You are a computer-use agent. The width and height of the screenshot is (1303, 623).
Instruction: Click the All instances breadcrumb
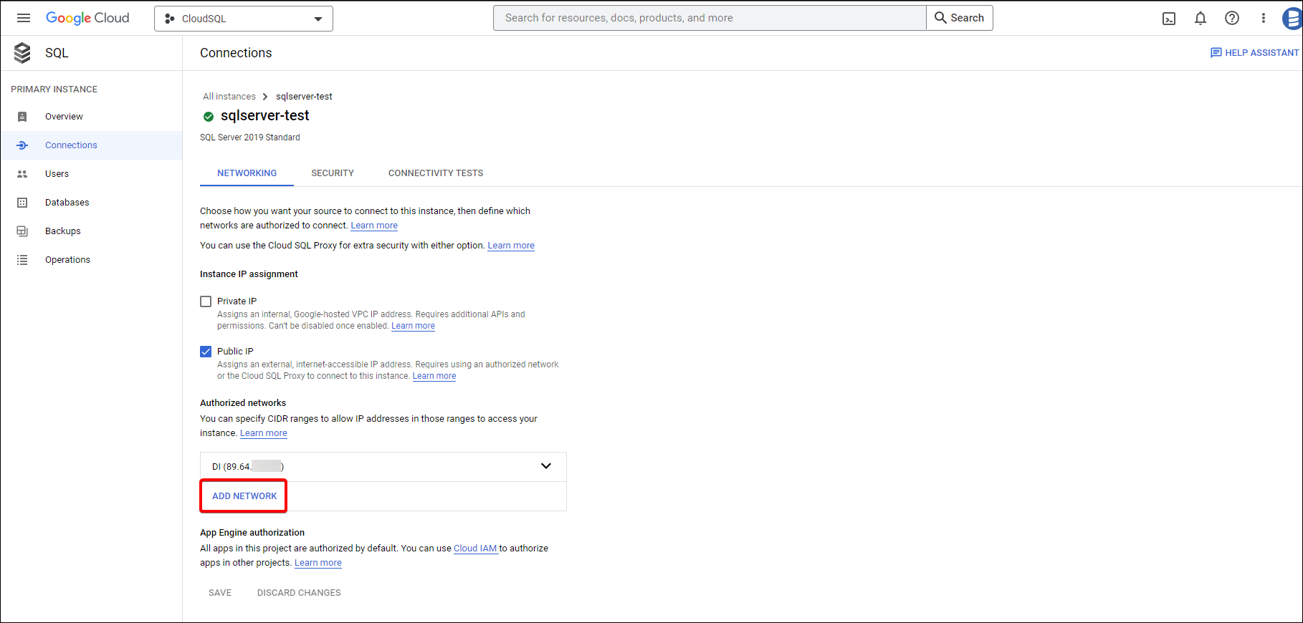click(x=229, y=97)
